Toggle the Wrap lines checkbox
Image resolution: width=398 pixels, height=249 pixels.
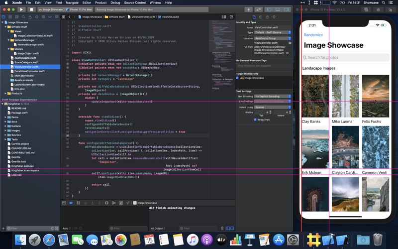pyautogui.click(x=255, y=120)
